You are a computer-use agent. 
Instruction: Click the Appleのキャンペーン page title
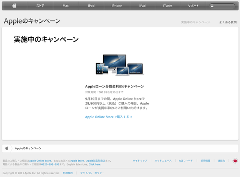pyautogui.click(x=32, y=21)
